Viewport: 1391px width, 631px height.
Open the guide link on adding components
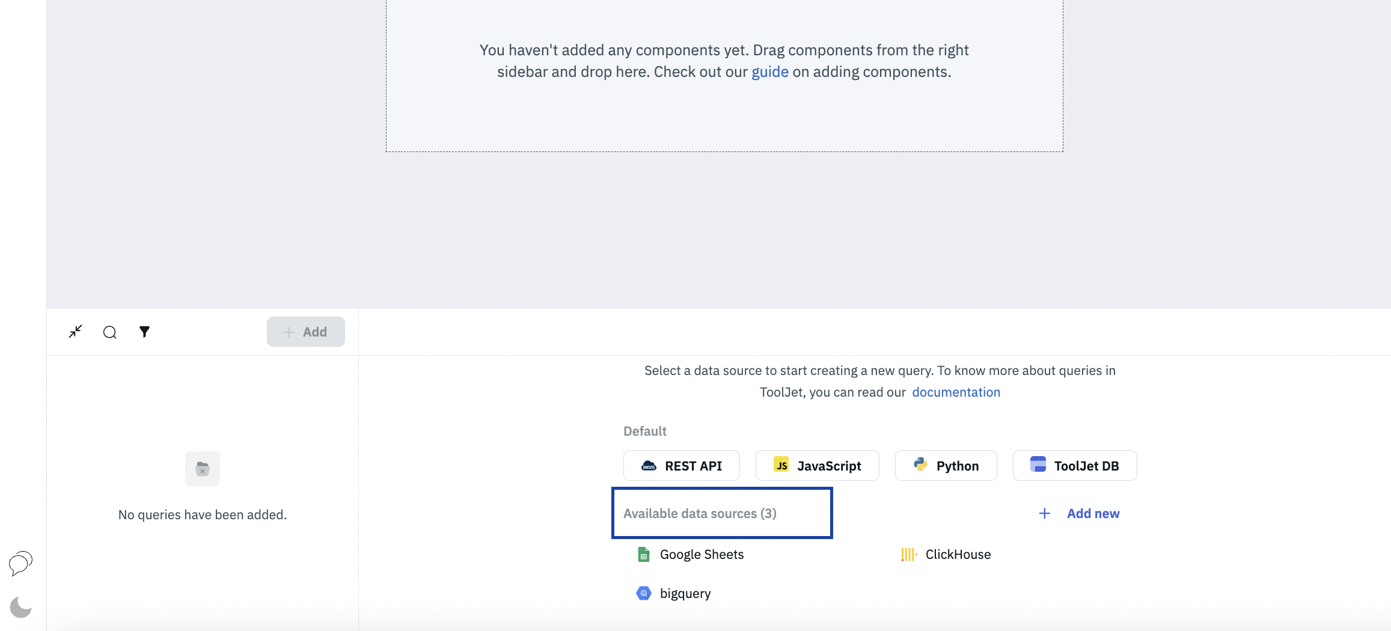pyautogui.click(x=770, y=72)
